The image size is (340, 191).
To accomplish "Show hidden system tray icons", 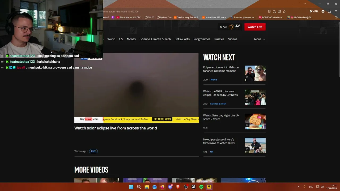I will click(x=299, y=187).
